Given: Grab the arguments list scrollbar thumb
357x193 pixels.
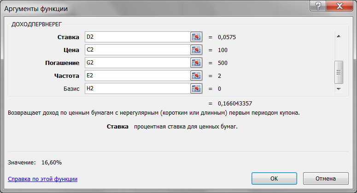Looking at the screenshot, I should (339, 72).
